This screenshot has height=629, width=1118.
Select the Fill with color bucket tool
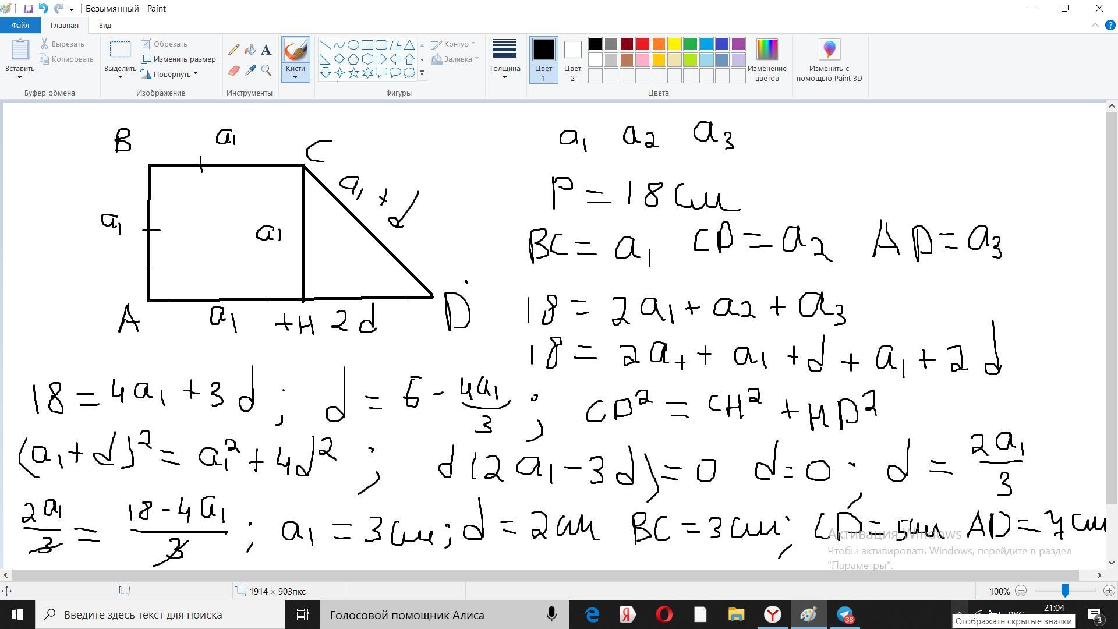(250, 50)
